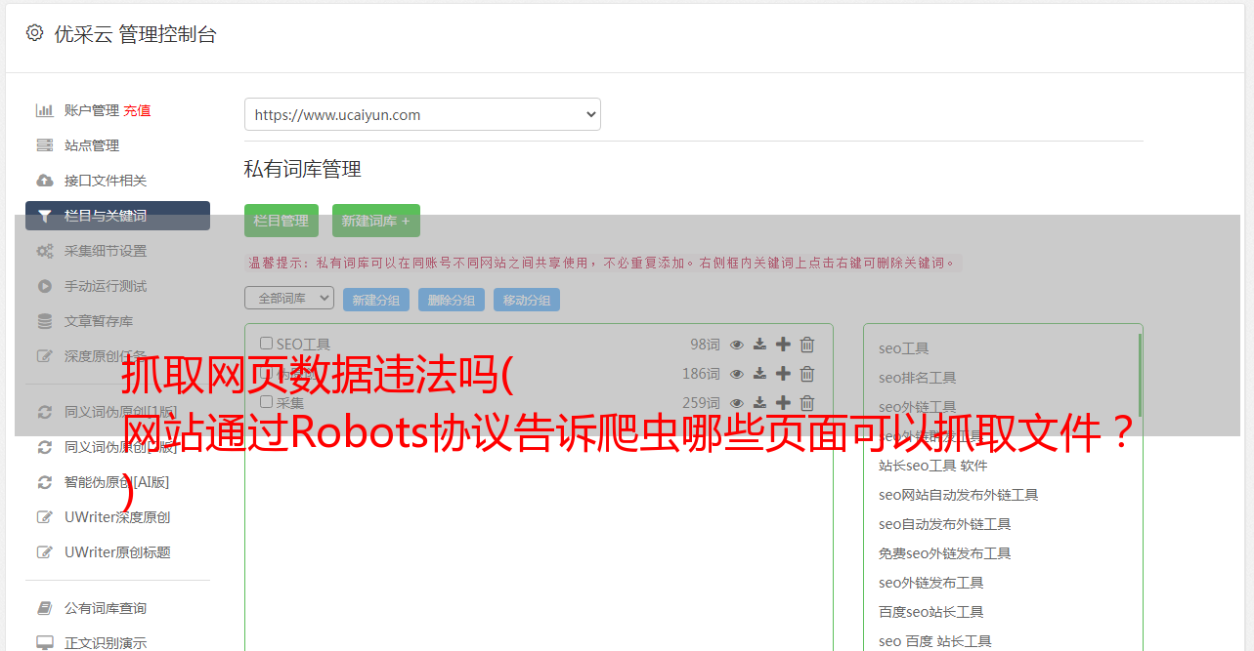Delete the 采集 library with trash icon
This screenshot has height=651, width=1254.
coord(807,403)
